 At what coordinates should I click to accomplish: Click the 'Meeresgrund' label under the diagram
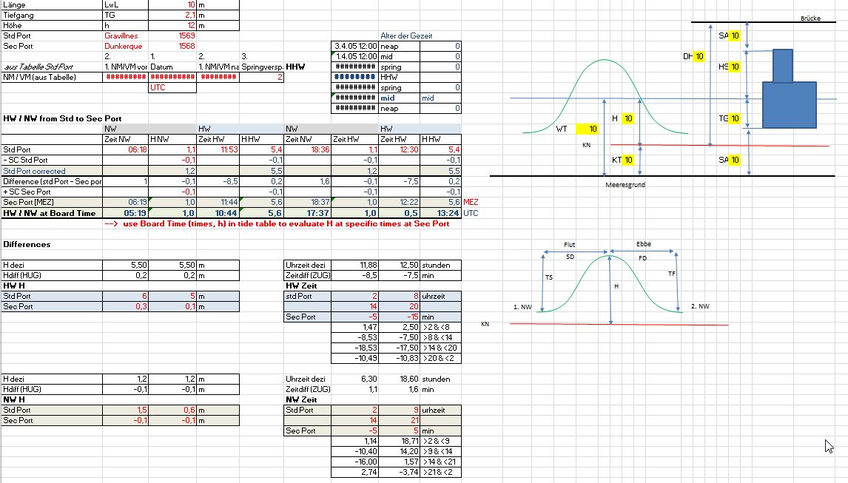[625, 185]
